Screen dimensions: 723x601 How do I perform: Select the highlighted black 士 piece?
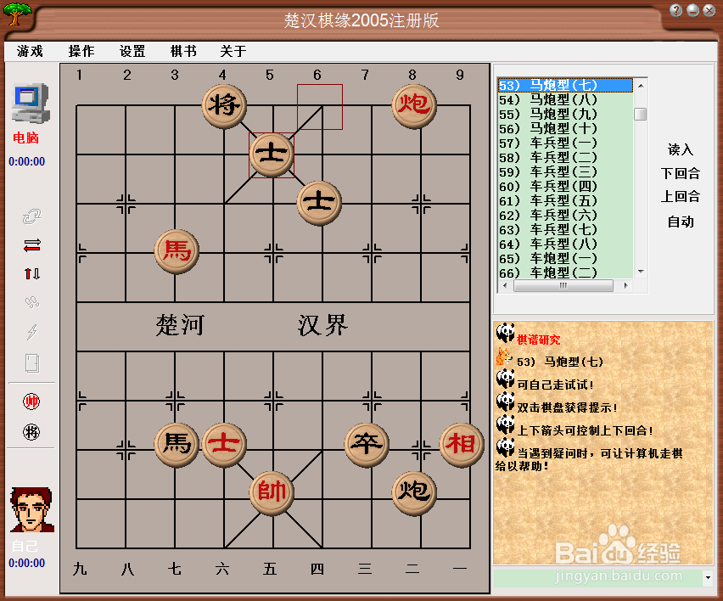click(x=272, y=154)
